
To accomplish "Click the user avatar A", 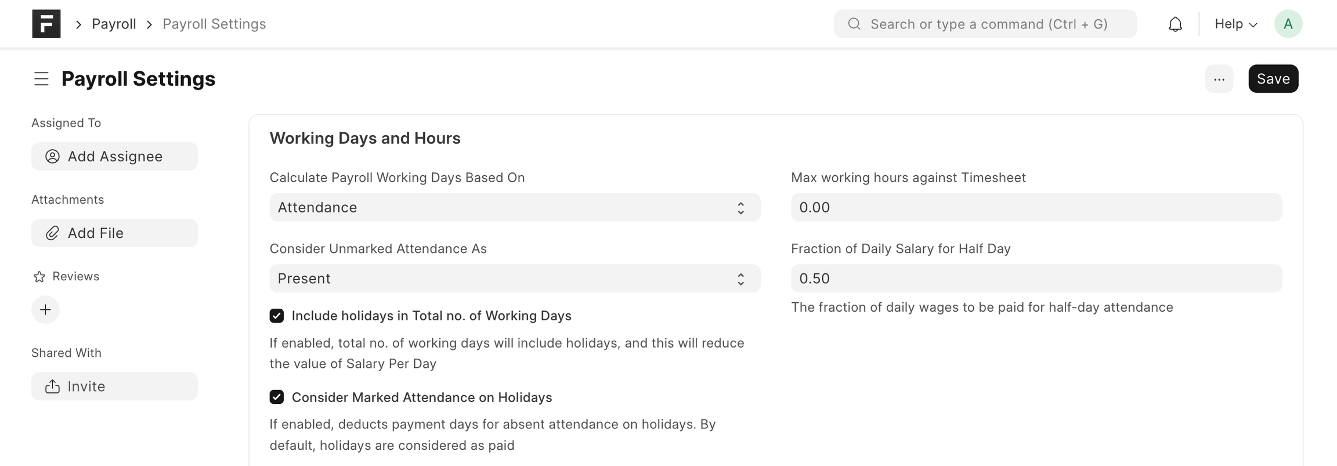I will click(x=1288, y=24).
